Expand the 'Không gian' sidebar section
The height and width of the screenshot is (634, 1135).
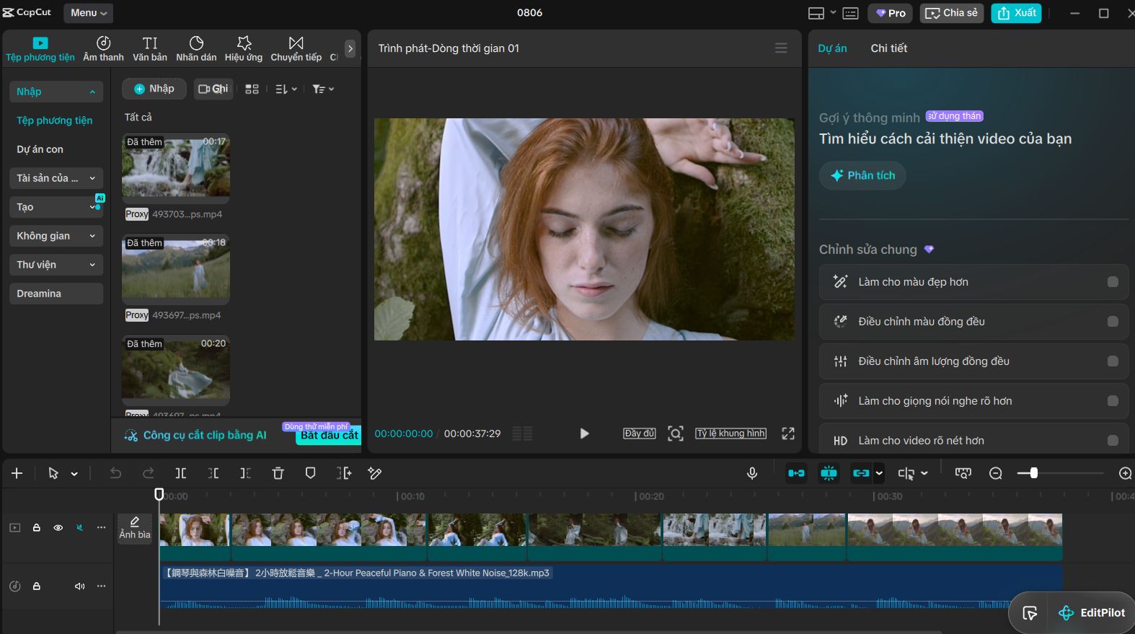pyautogui.click(x=56, y=236)
